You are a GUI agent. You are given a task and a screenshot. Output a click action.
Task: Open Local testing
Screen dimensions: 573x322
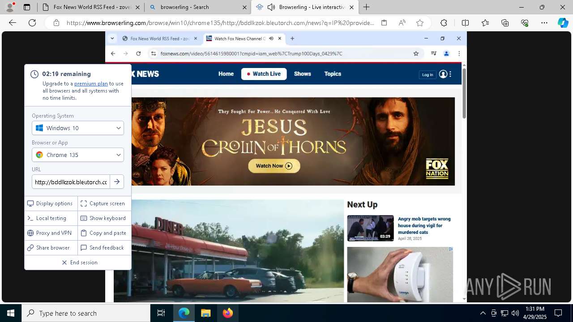[x=51, y=218]
